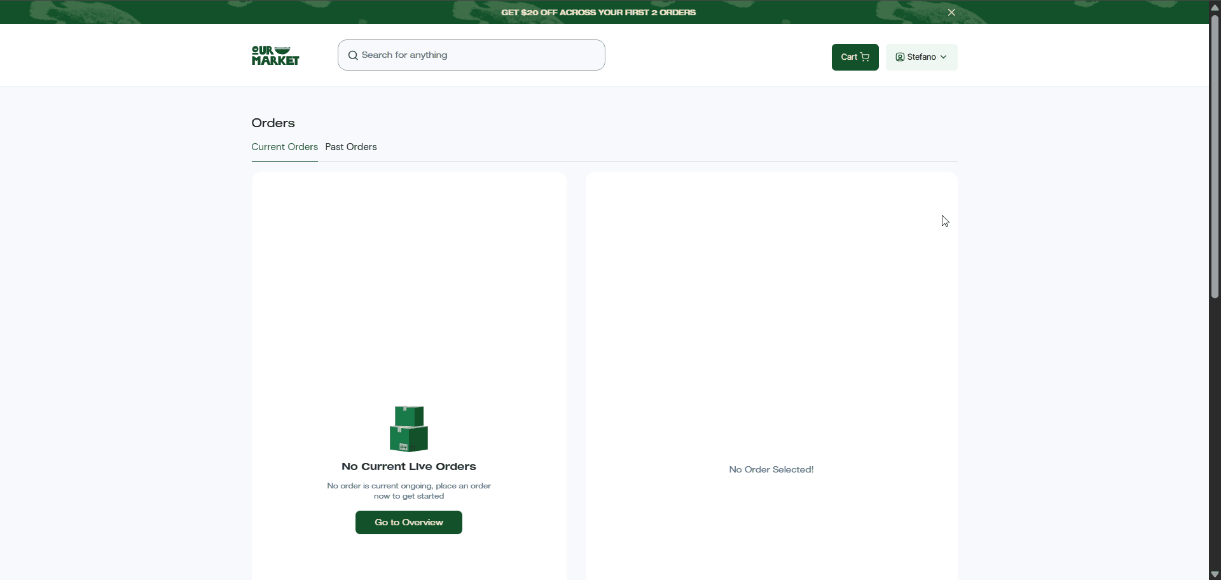This screenshot has width=1221, height=580.
Task: Focus the 'Search for anything' field
Action: click(477, 55)
